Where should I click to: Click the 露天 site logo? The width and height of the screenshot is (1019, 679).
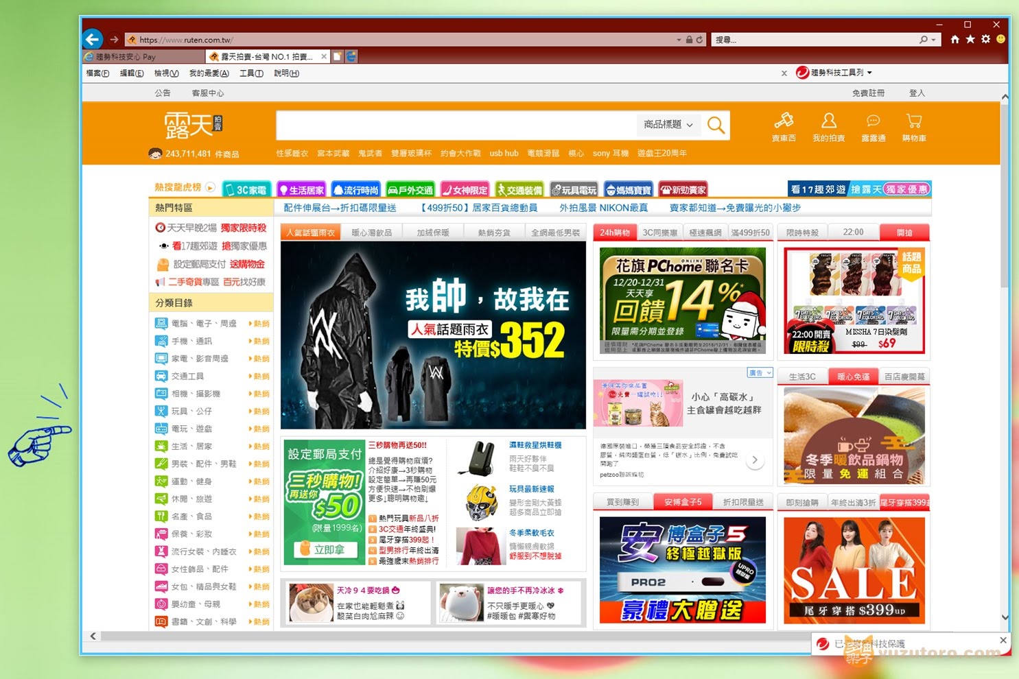[x=193, y=126]
